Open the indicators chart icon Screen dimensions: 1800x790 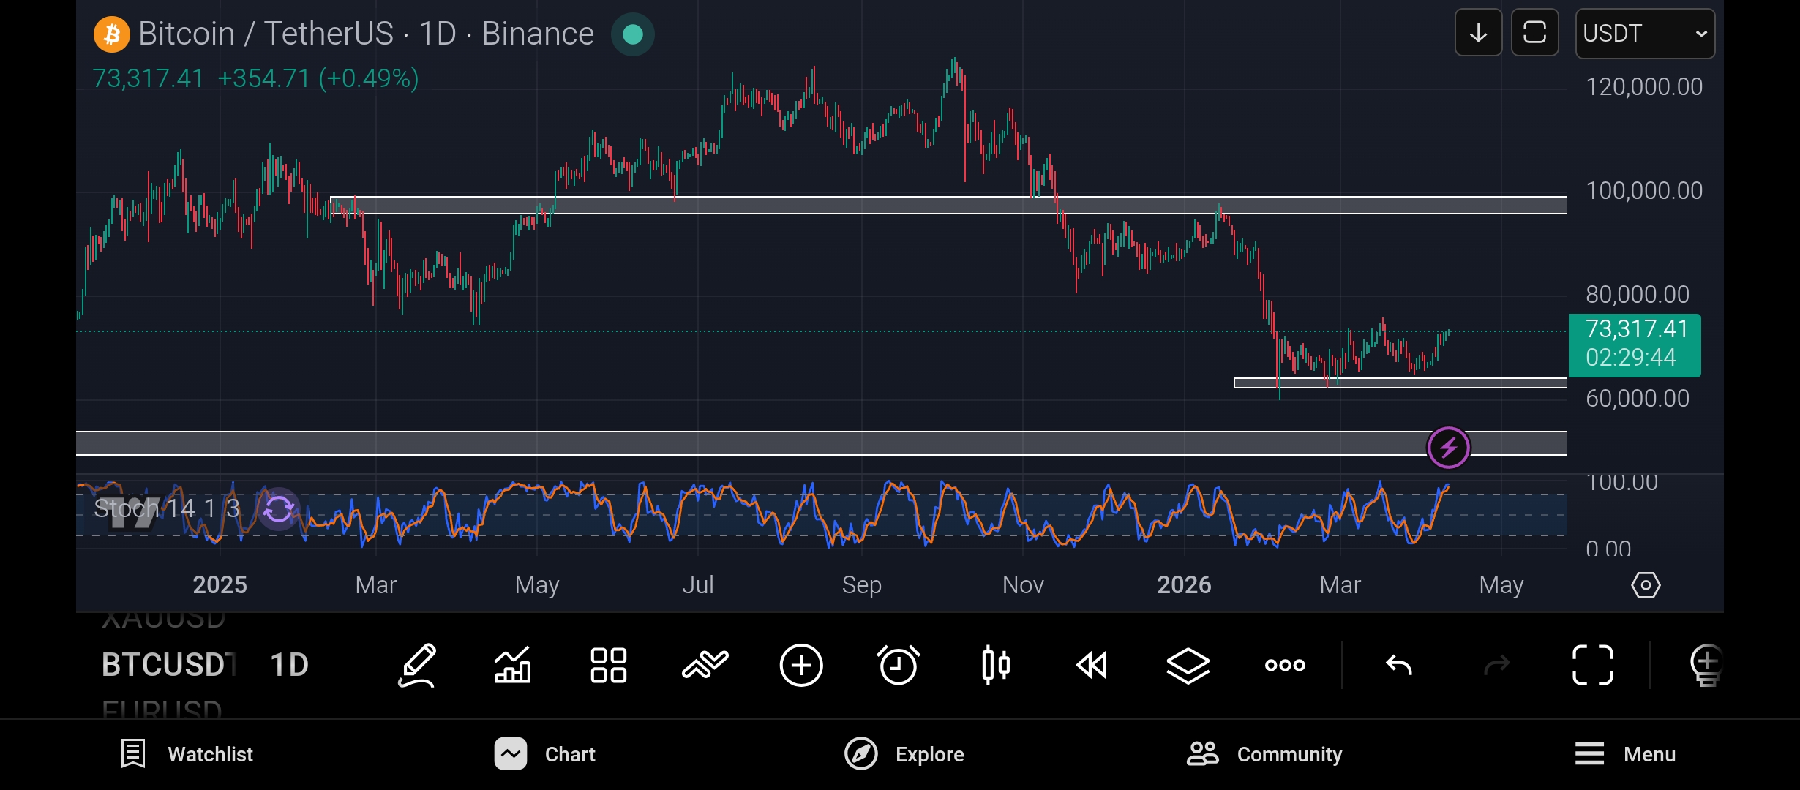coord(512,665)
